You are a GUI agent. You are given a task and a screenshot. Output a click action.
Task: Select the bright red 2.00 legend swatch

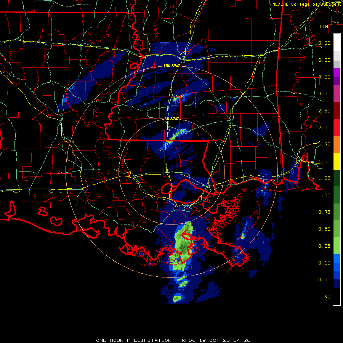(337, 127)
